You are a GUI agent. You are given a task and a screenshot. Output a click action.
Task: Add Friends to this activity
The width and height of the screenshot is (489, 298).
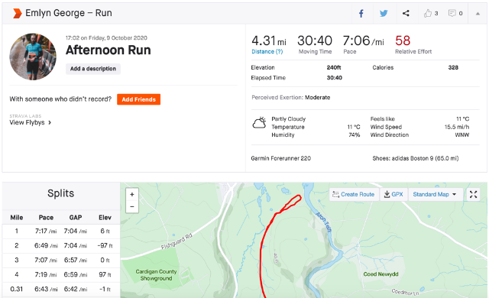point(138,99)
